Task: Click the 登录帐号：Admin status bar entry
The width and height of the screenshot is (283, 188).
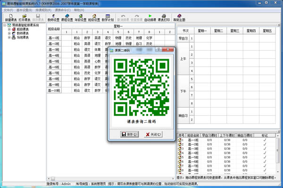Action: pos(59,184)
